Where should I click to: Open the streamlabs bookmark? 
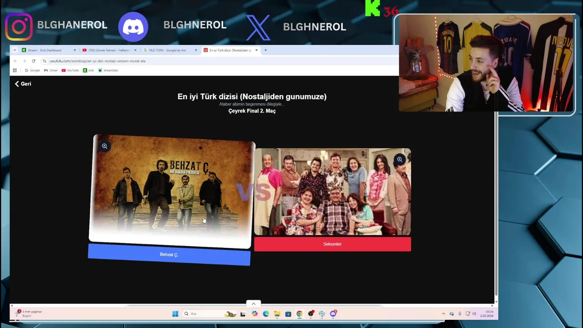point(108,70)
